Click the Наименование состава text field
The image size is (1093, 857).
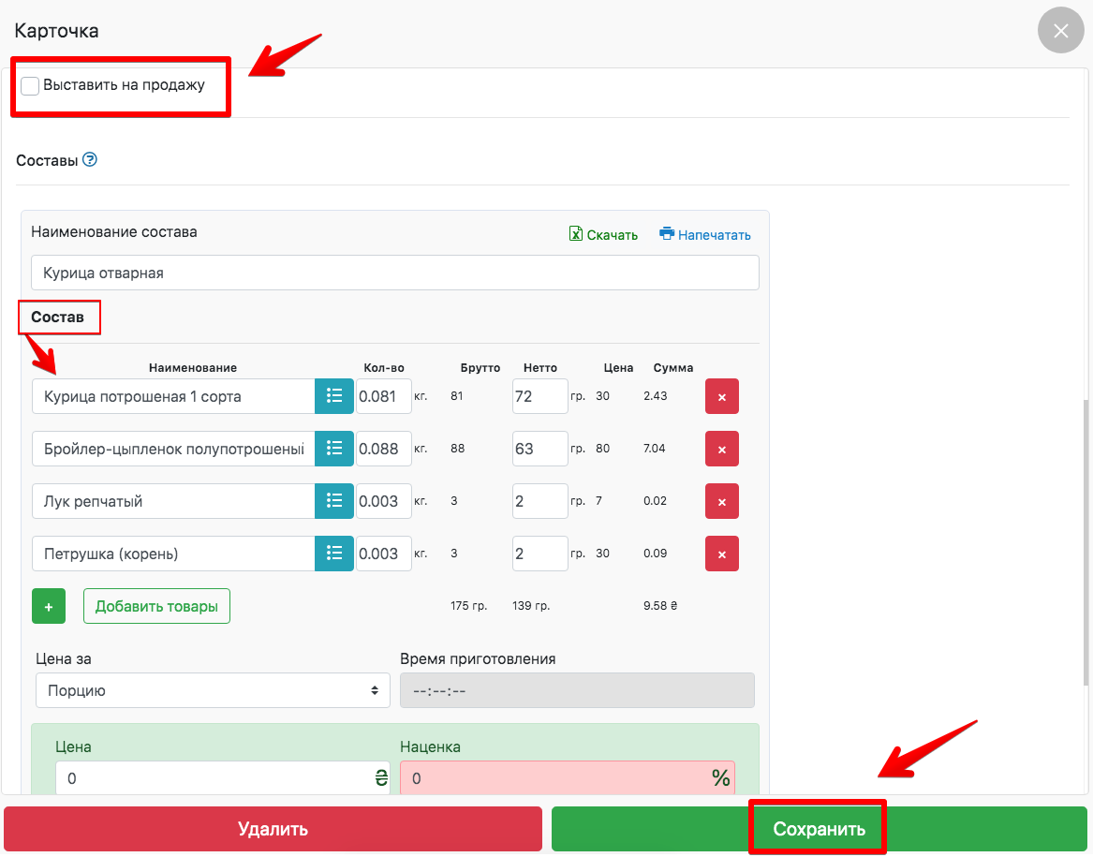click(394, 273)
